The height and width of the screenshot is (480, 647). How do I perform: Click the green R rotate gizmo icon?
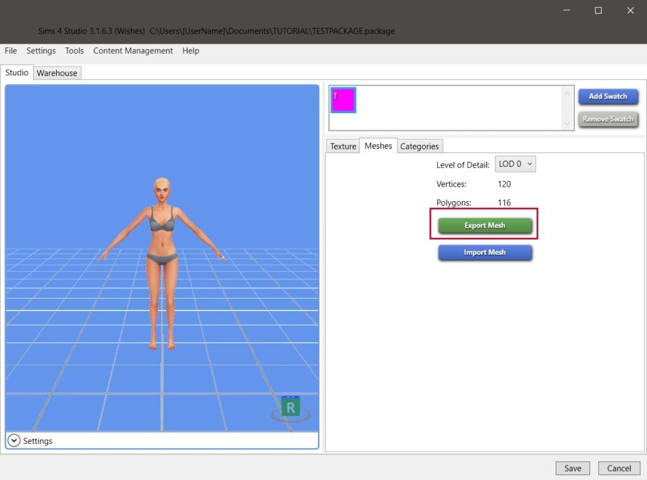click(291, 407)
